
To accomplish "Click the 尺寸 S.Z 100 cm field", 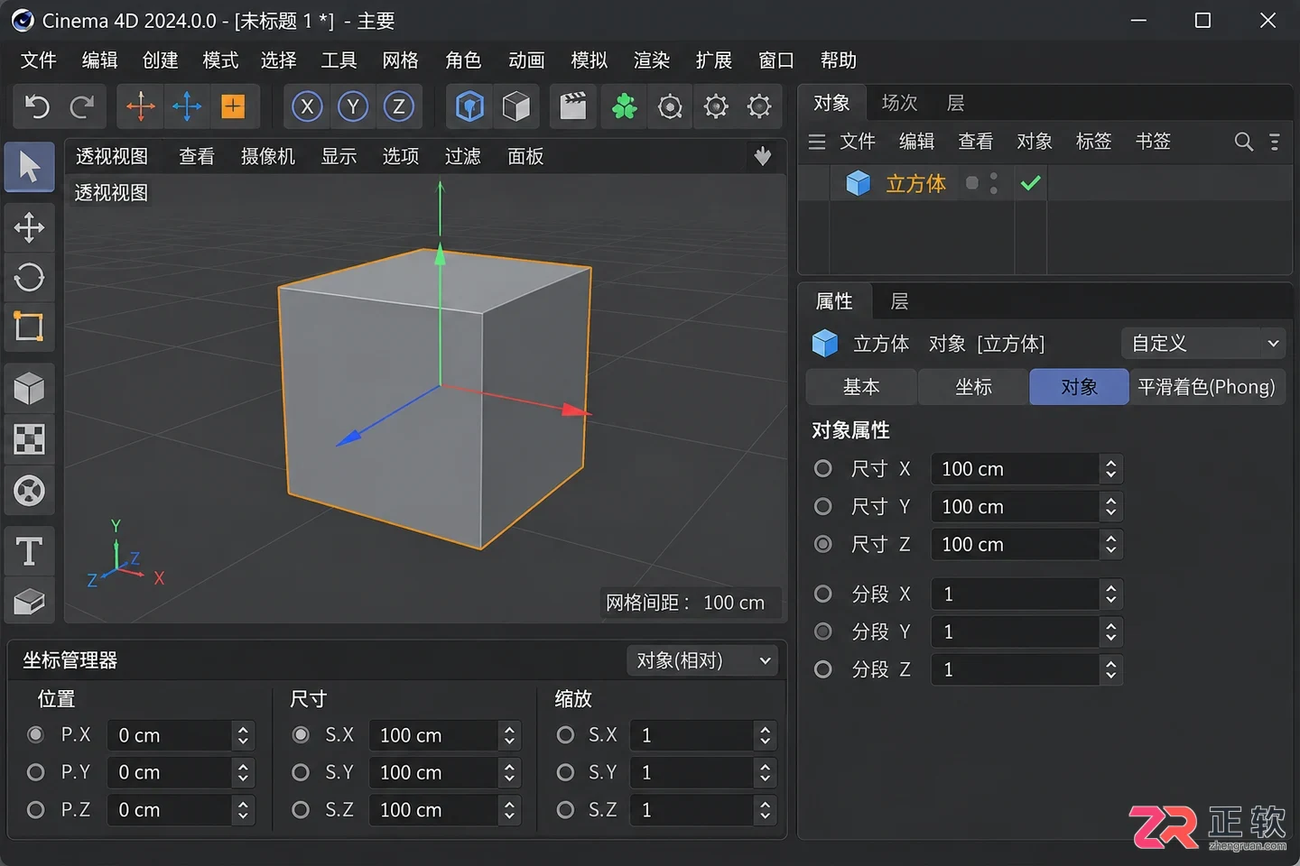I will tap(433, 810).
